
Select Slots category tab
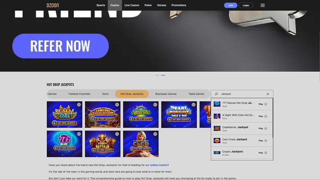pos(105,94)
